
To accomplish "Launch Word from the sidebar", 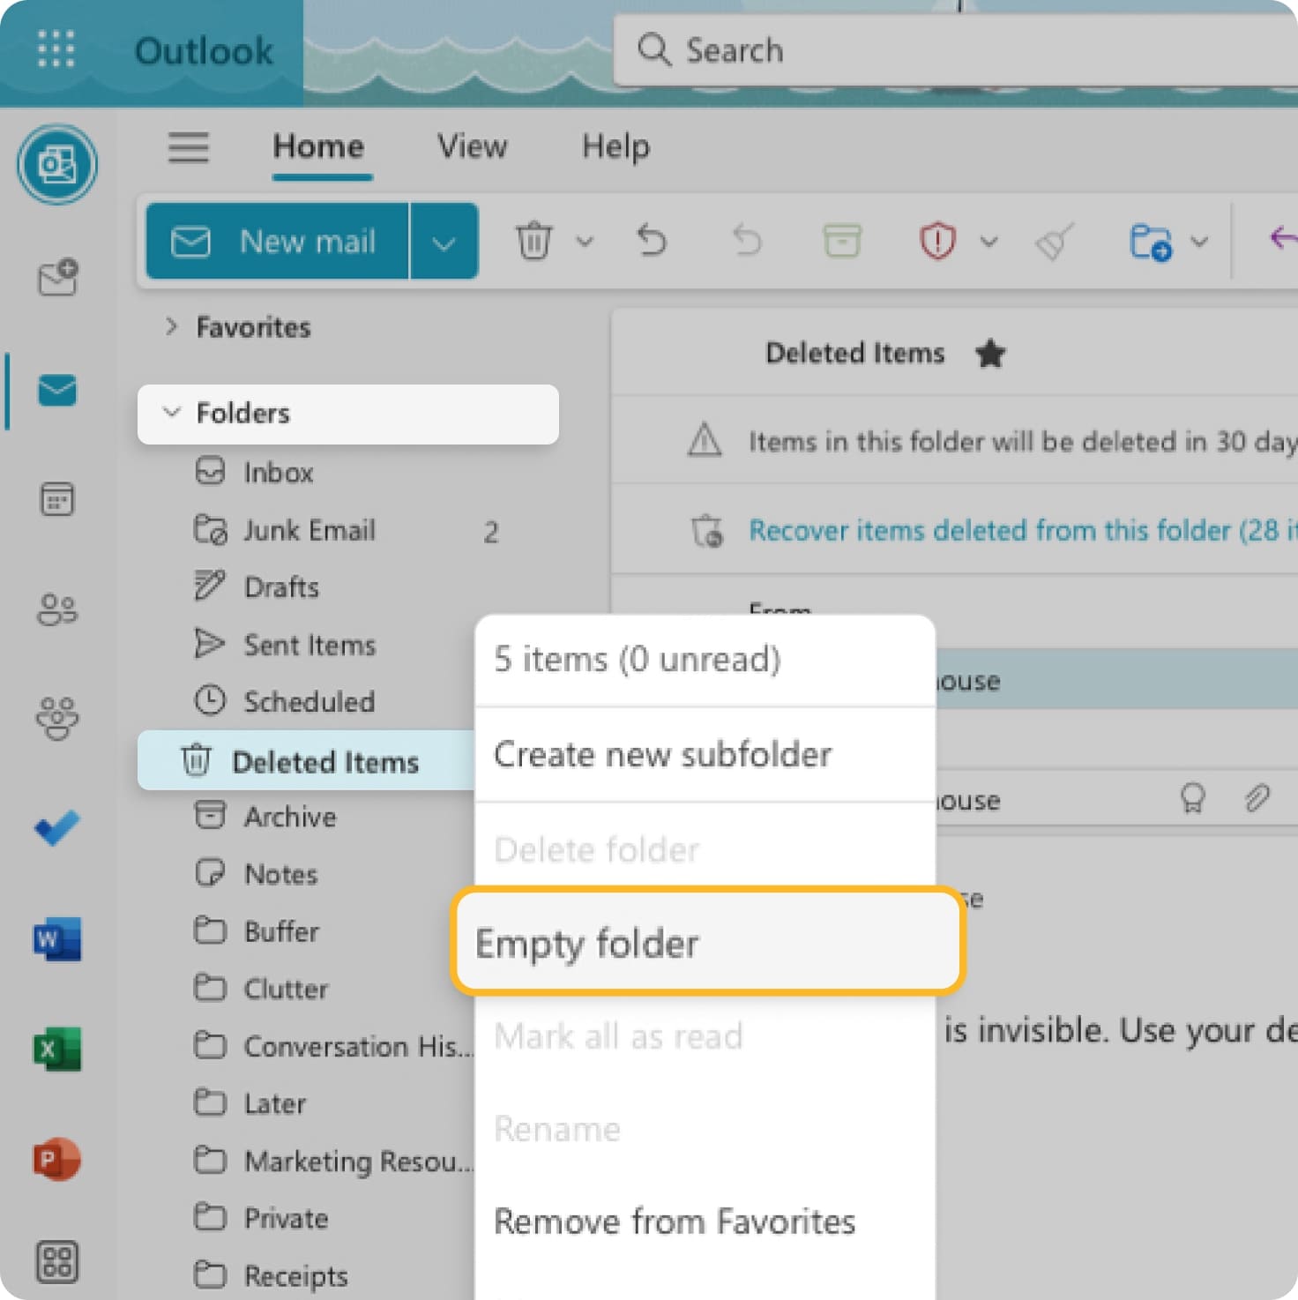I will 57,938.
